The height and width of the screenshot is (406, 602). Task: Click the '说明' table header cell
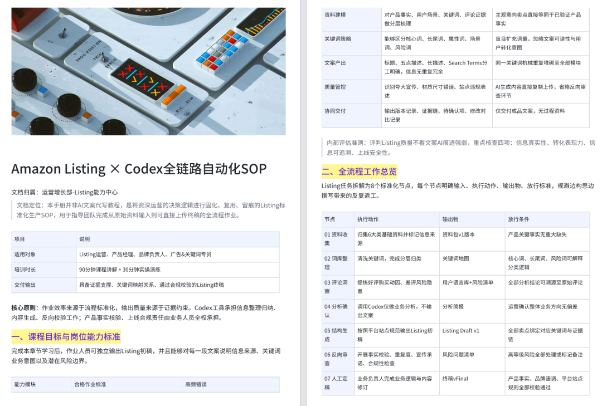(178, 239)
